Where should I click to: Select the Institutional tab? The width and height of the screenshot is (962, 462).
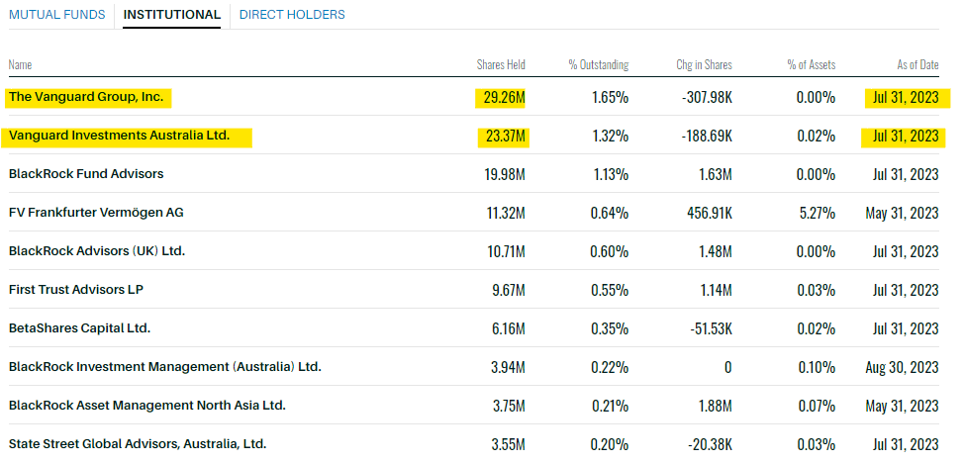pos(172,14)
